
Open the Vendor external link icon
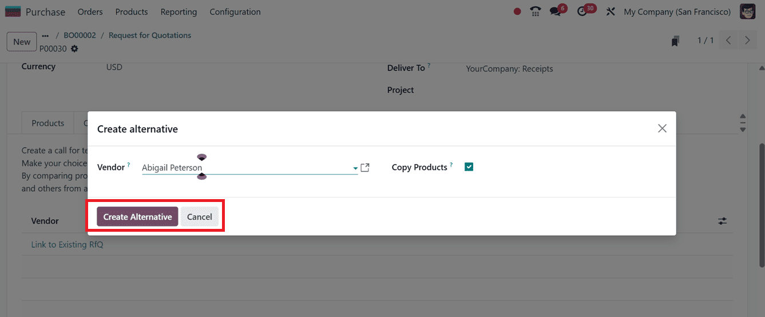(x=365, y=168)
